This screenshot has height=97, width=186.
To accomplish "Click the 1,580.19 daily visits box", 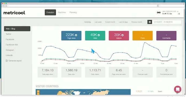I will [71, 72].
